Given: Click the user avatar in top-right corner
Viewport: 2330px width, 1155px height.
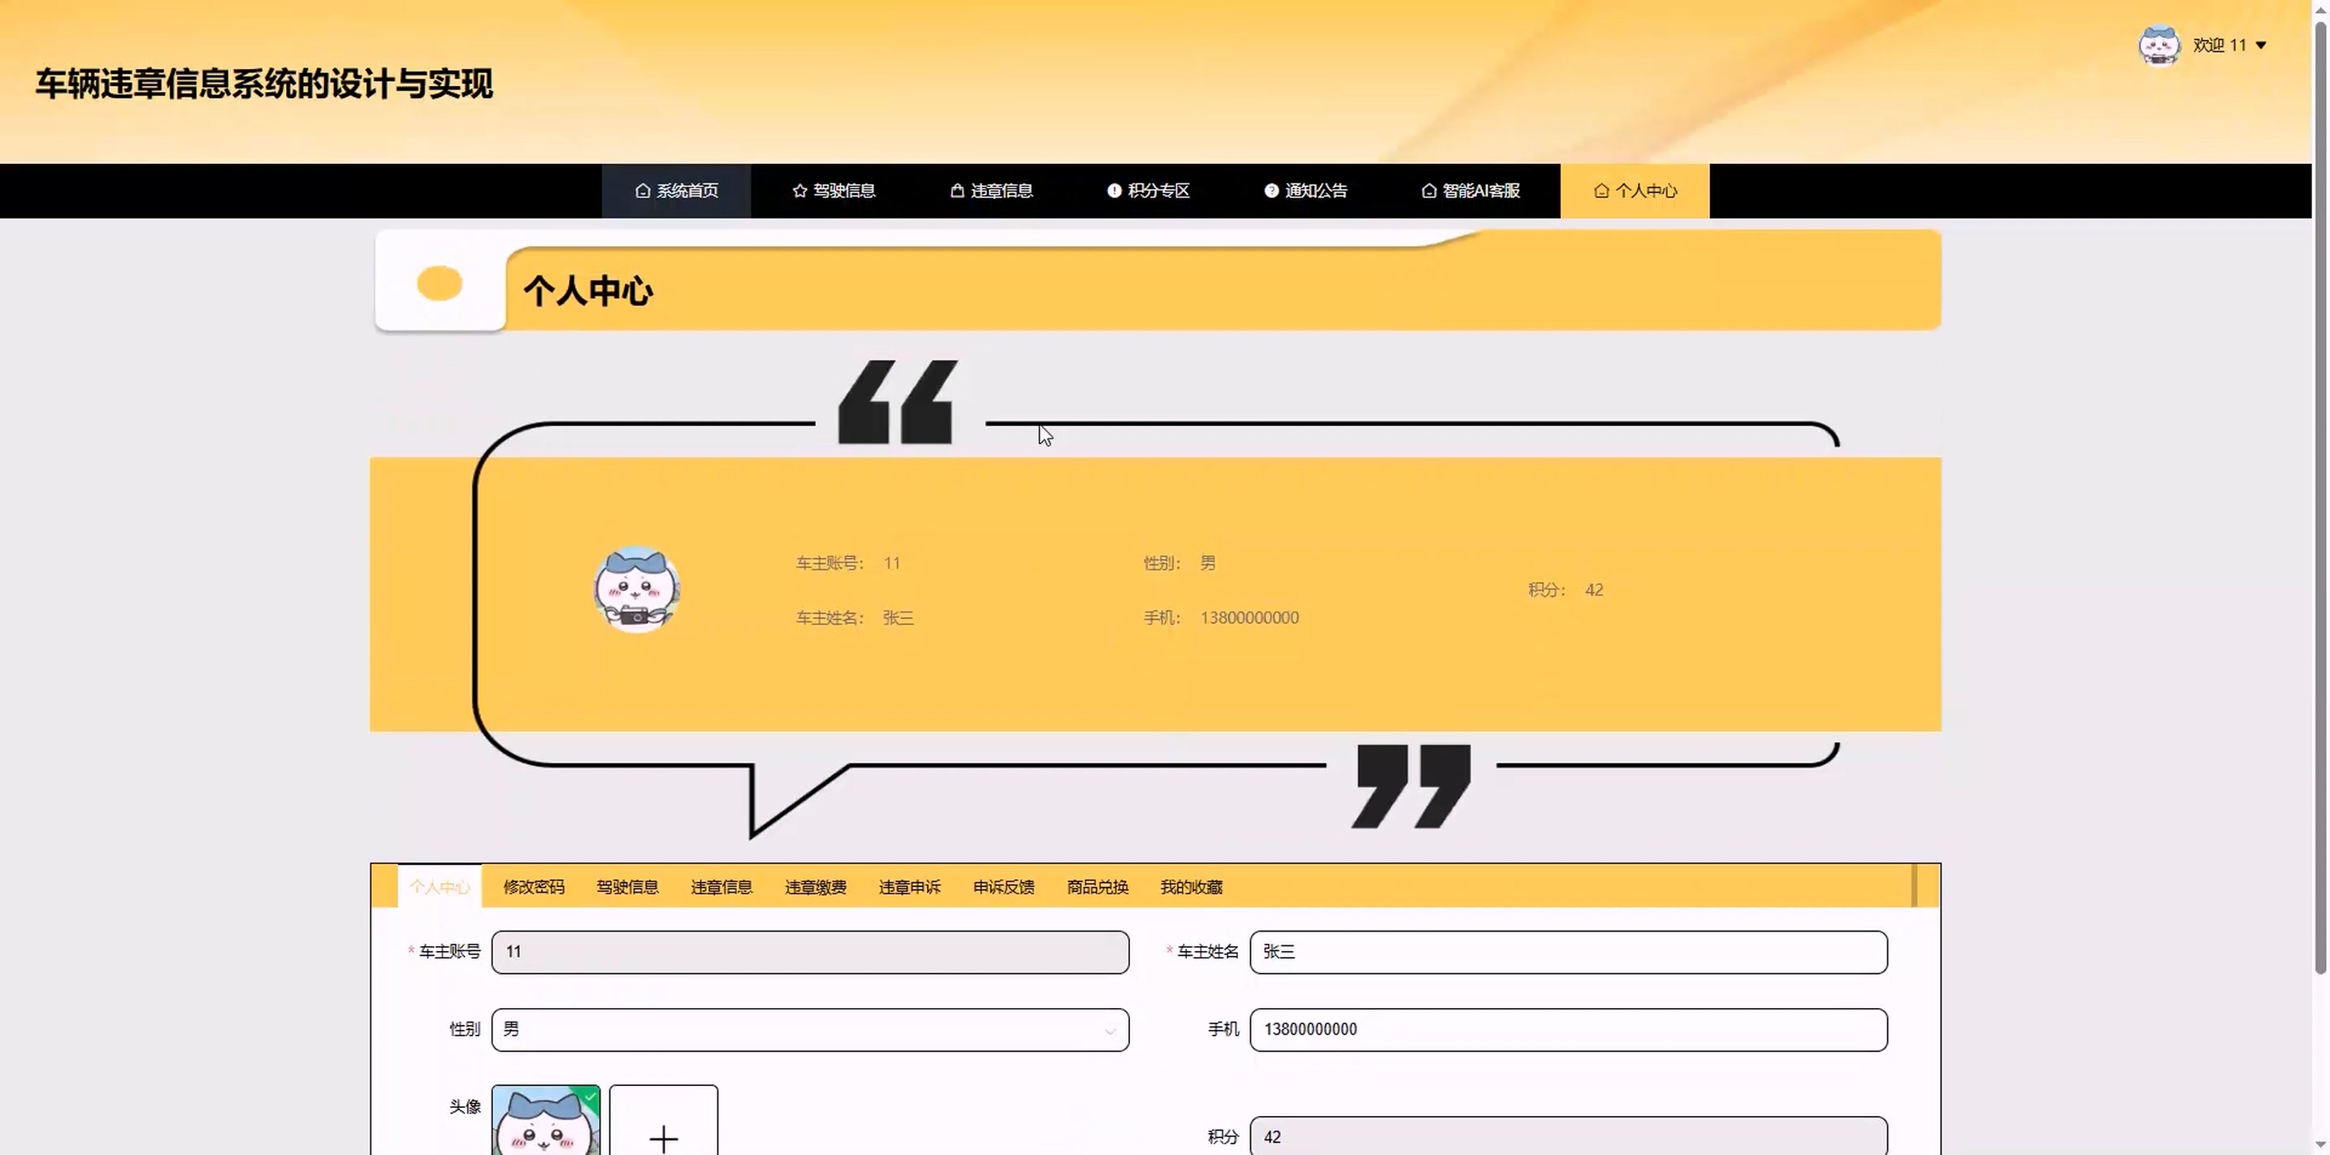Looking at the screenshot, I should pos(2159,45).
